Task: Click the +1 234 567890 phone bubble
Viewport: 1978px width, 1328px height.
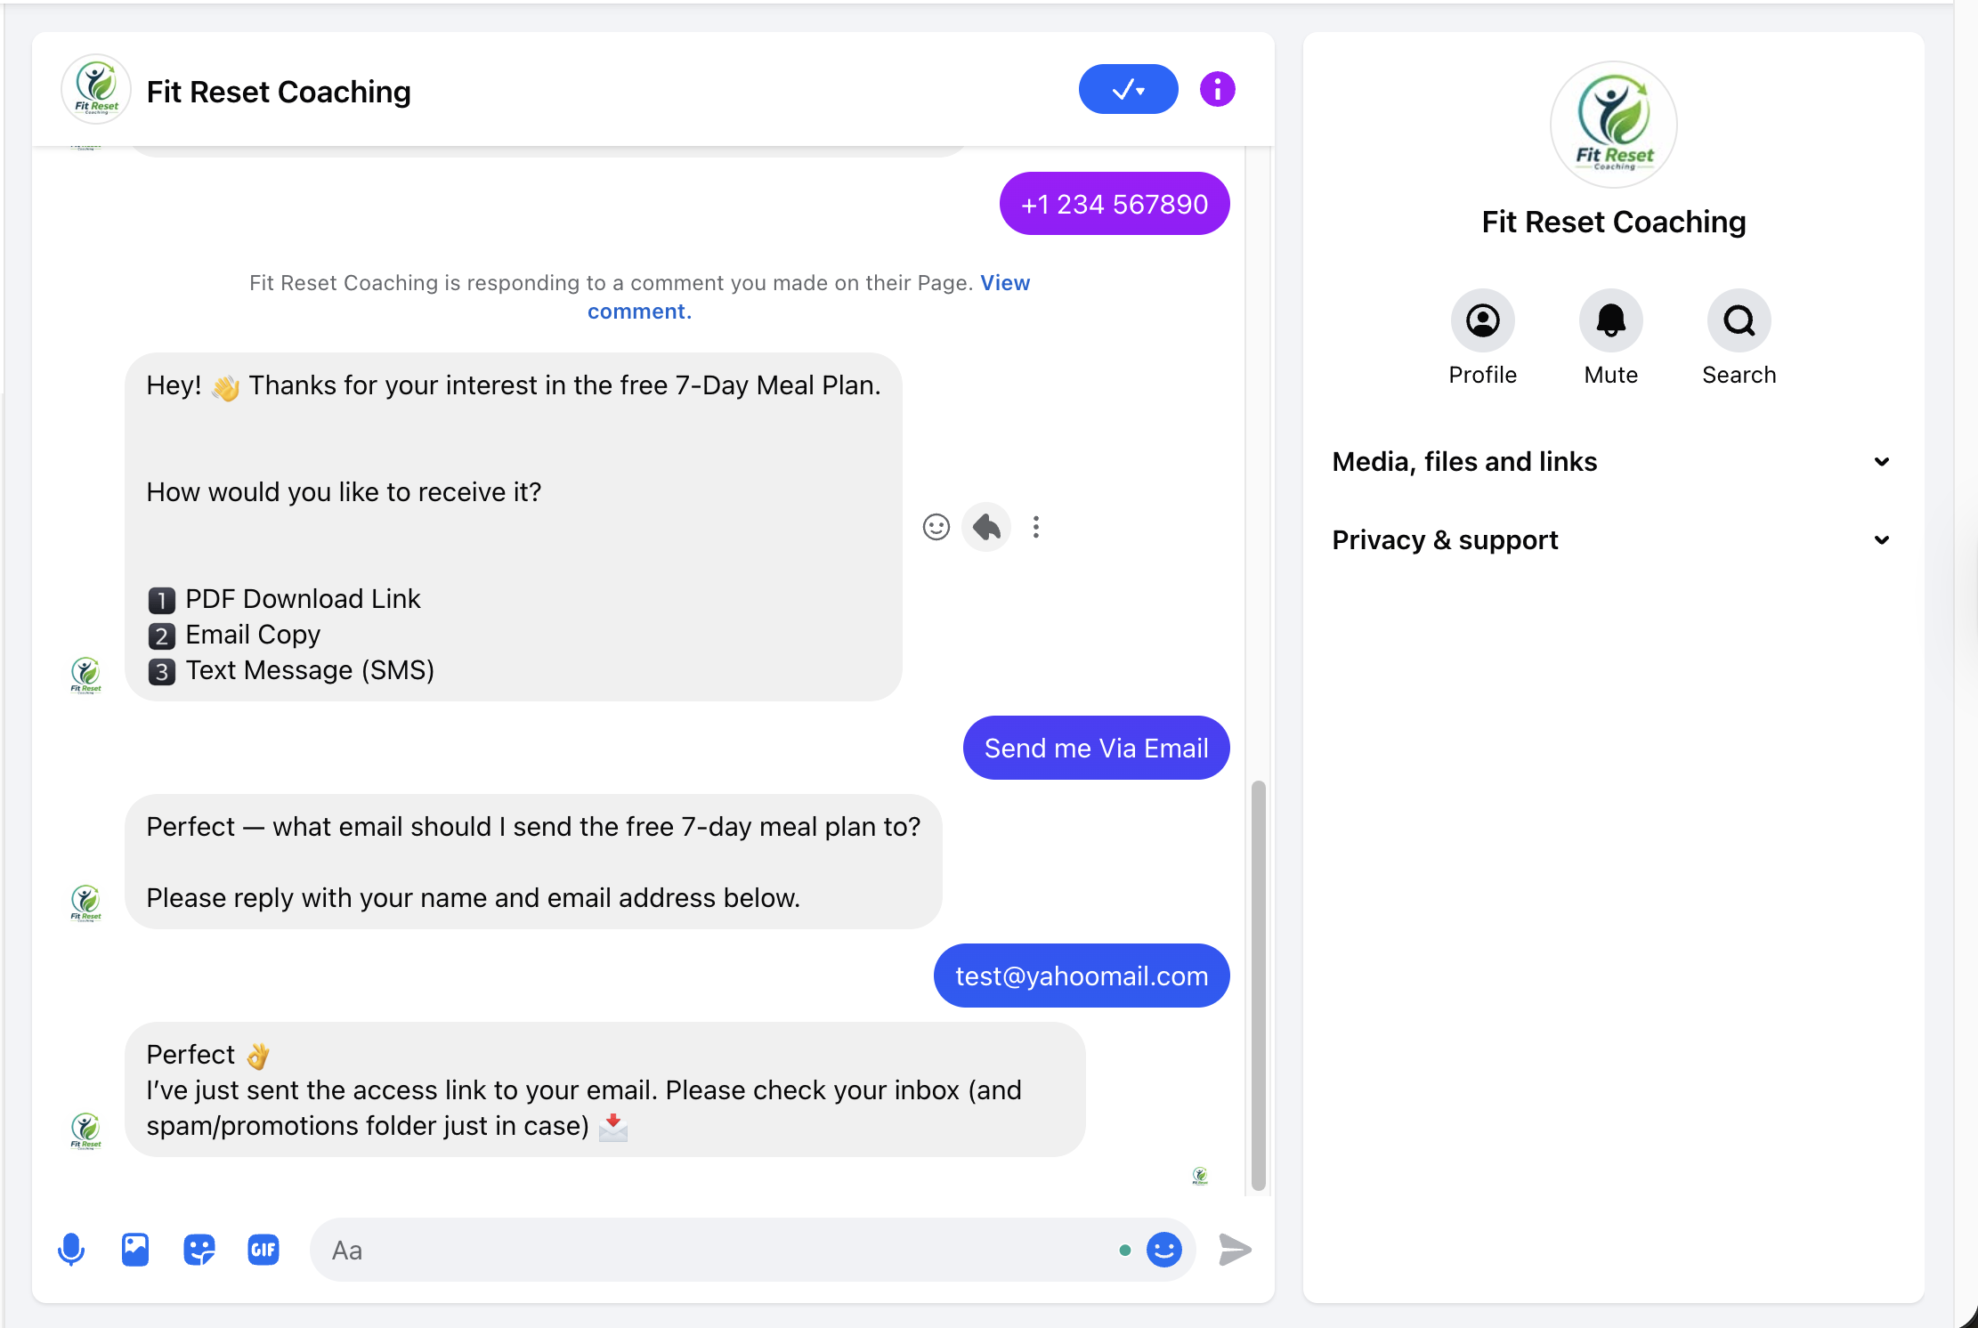Action: [1115, 204]
